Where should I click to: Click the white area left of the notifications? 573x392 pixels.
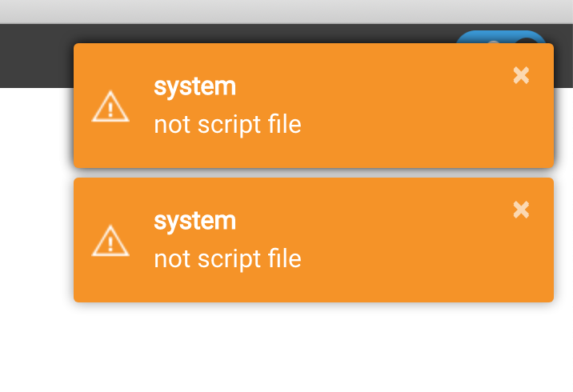point(36,200)
